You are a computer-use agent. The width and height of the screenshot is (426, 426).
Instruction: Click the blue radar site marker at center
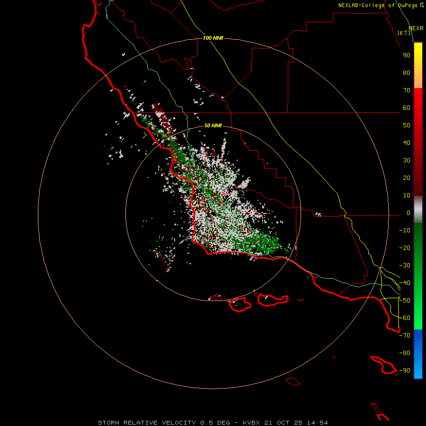[x=210, y=200]
